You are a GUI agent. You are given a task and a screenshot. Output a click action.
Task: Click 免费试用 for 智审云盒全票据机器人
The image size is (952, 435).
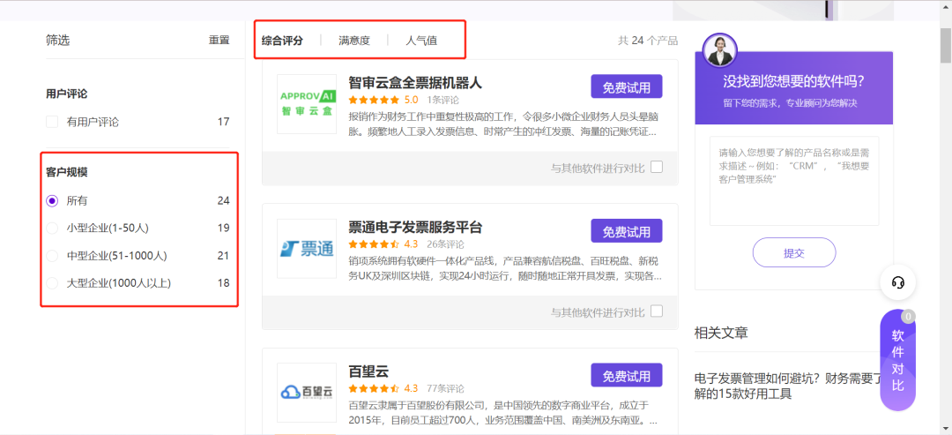click(x=627, y=86)
